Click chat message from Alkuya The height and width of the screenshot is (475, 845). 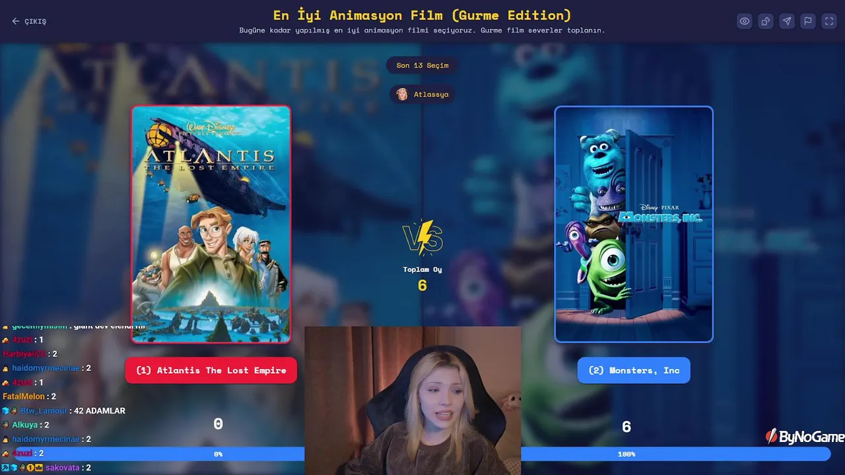click(26, 425)
